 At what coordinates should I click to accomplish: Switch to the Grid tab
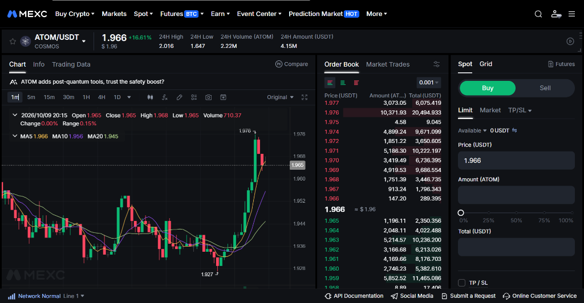pyautogui.click(x=486, y=64)
